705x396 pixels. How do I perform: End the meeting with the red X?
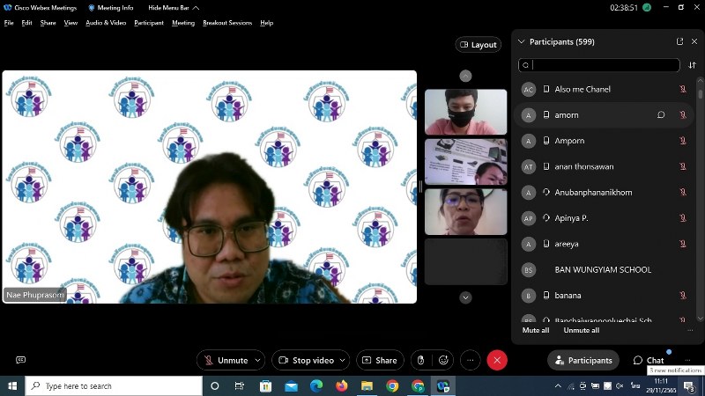click(x=497, y=360)
